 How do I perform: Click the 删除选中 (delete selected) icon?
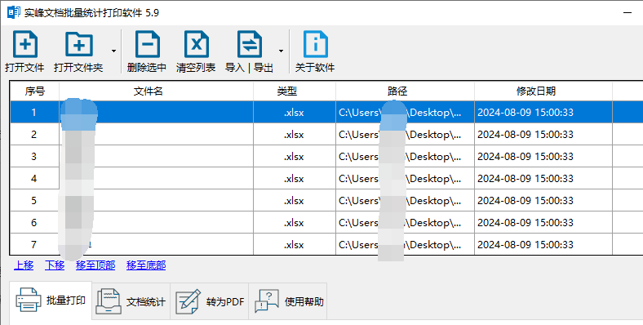(147, 44)
